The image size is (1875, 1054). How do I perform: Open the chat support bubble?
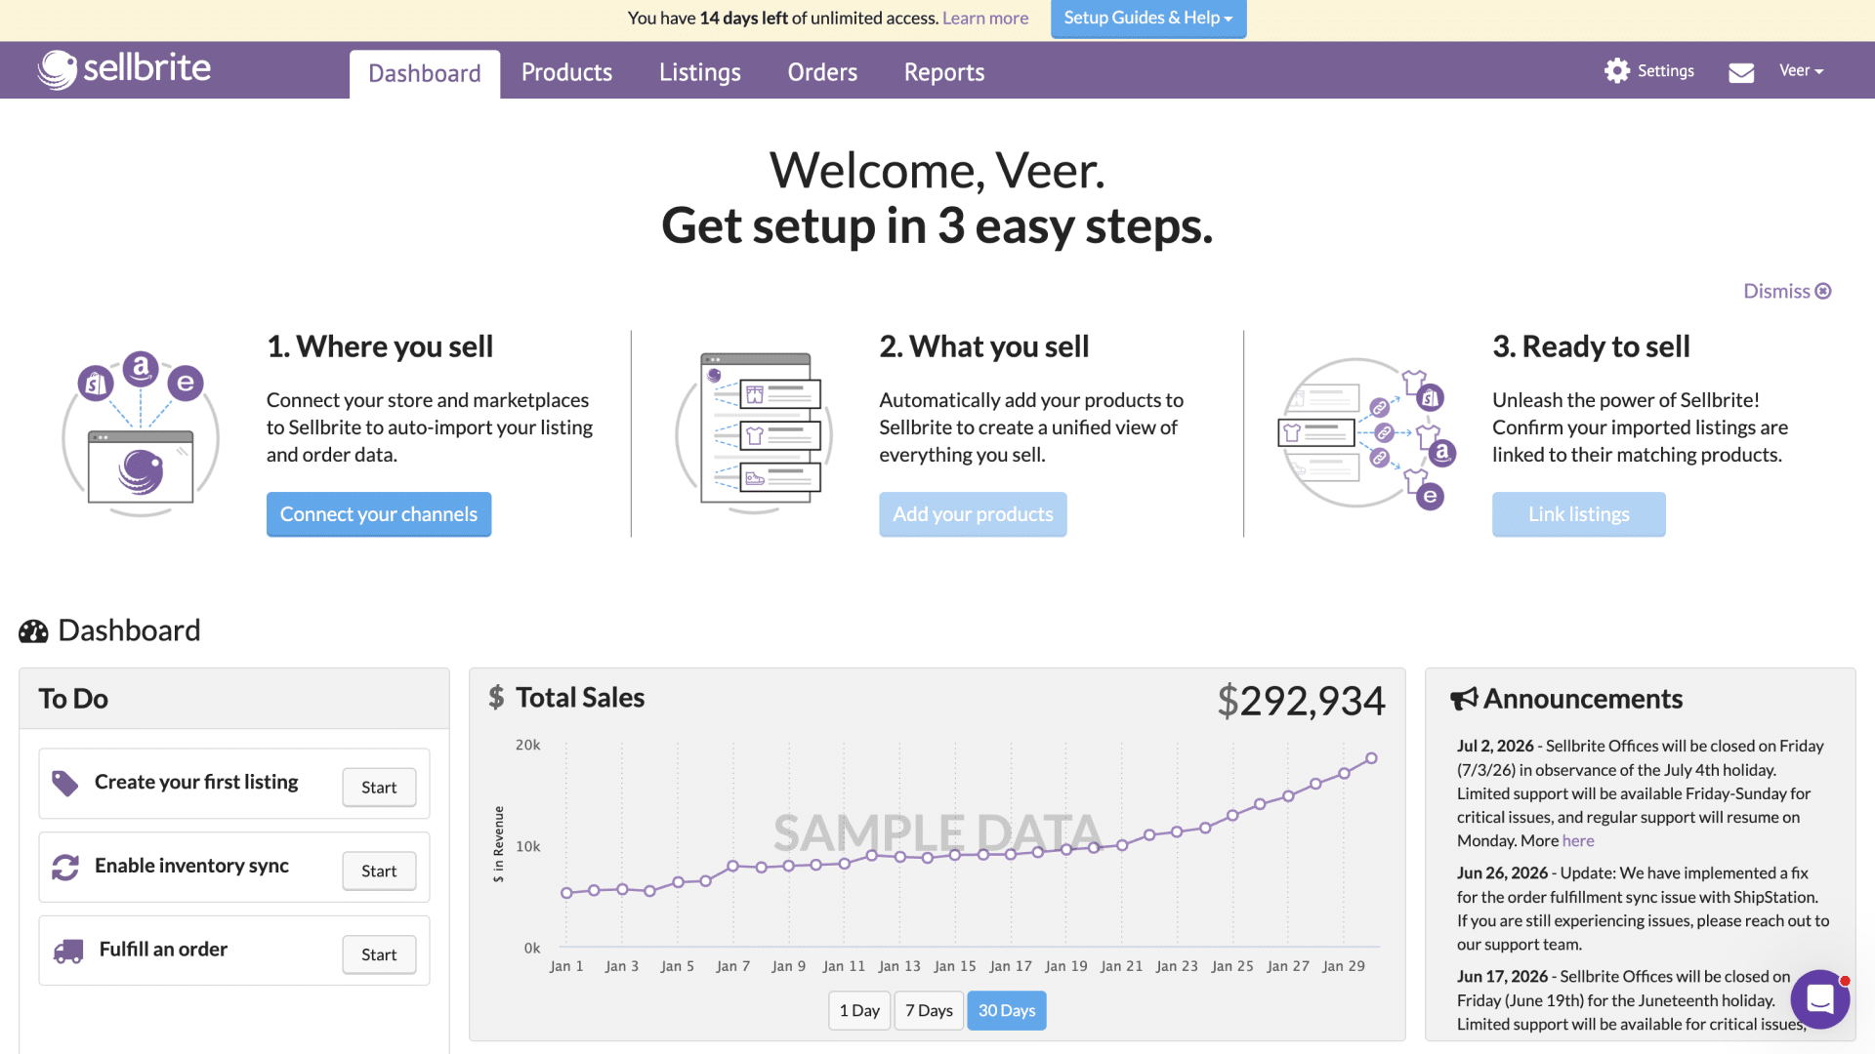1819,998
